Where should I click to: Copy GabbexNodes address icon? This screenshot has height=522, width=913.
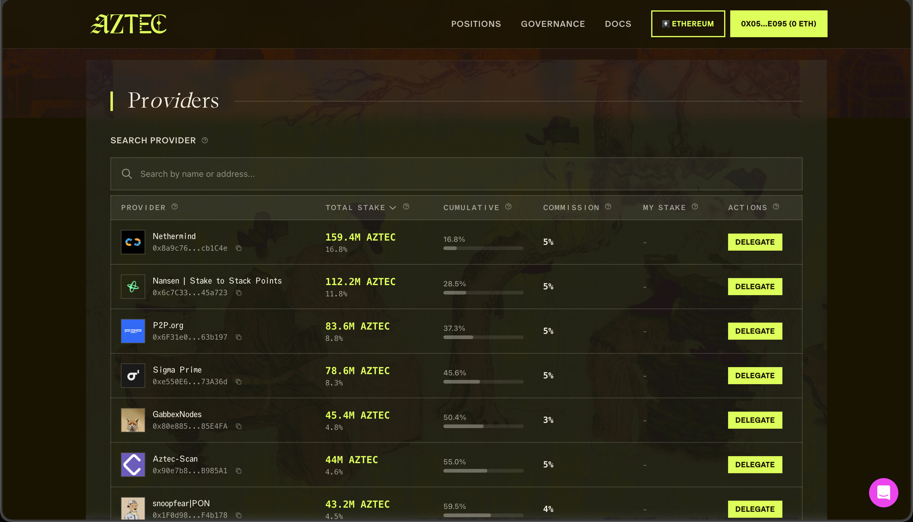[239, 426]
